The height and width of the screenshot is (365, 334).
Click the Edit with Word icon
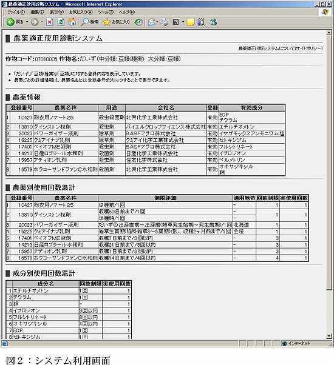(176, 22)
